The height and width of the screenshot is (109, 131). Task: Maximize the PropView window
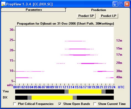(121, 4)
